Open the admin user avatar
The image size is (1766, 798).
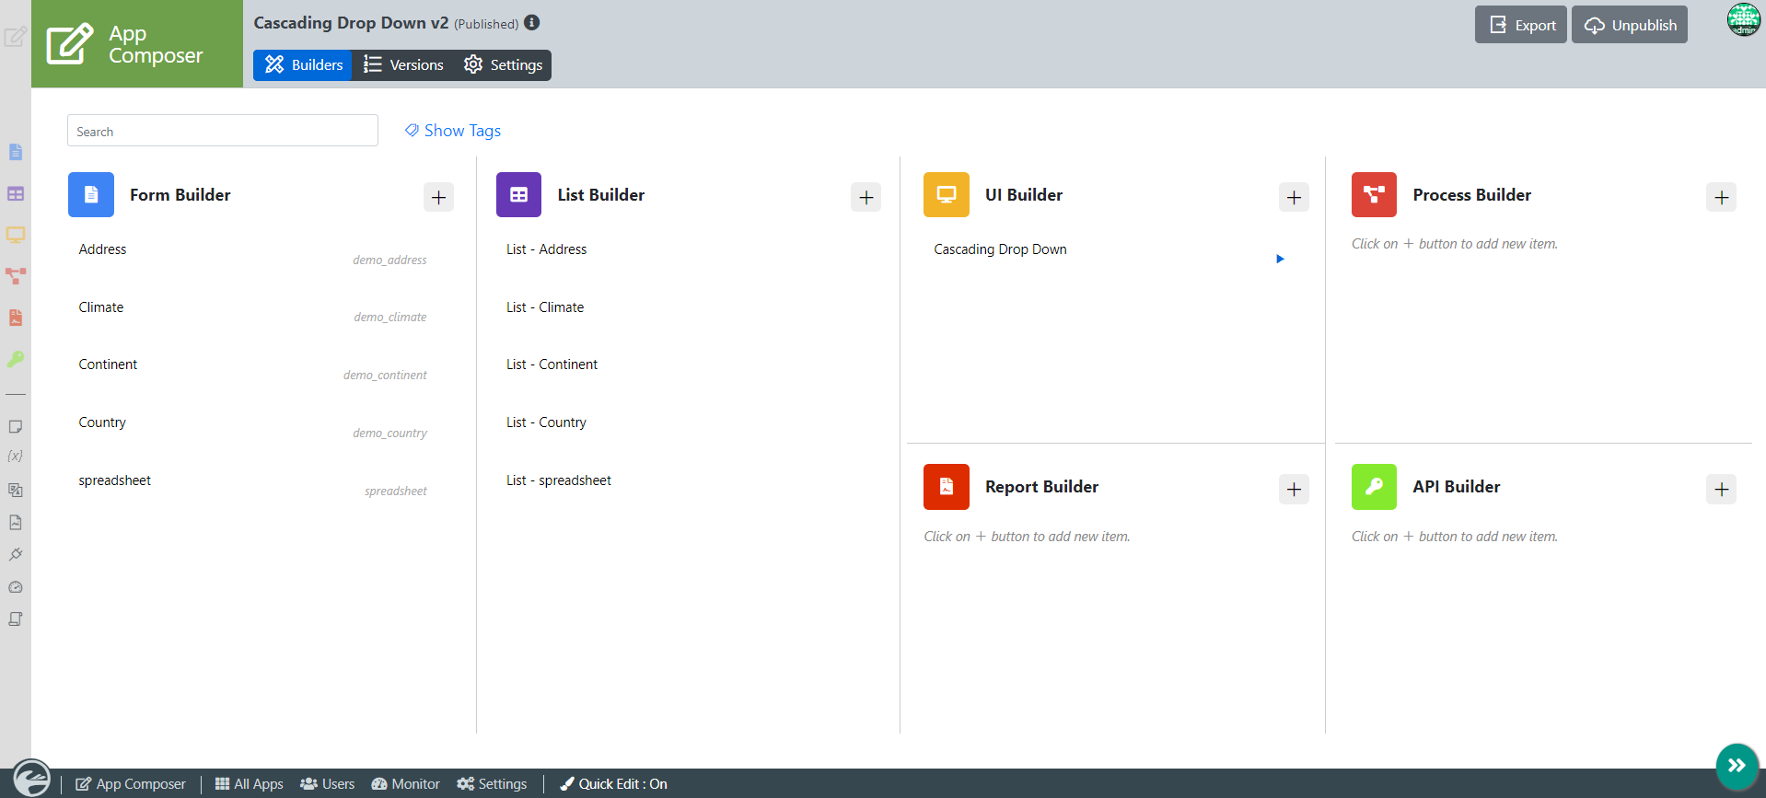click(x=1743, y=19)
